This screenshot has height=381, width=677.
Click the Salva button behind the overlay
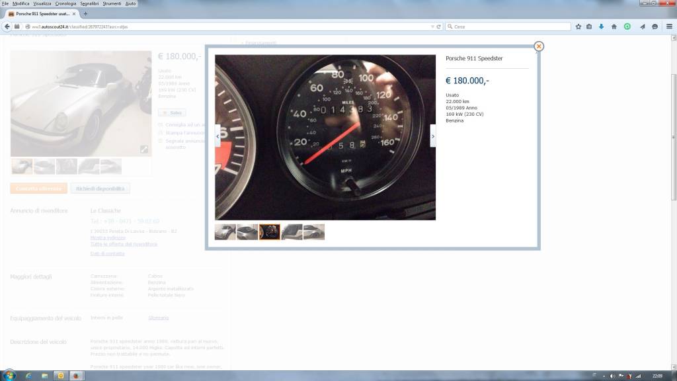(x=172, y=112)
